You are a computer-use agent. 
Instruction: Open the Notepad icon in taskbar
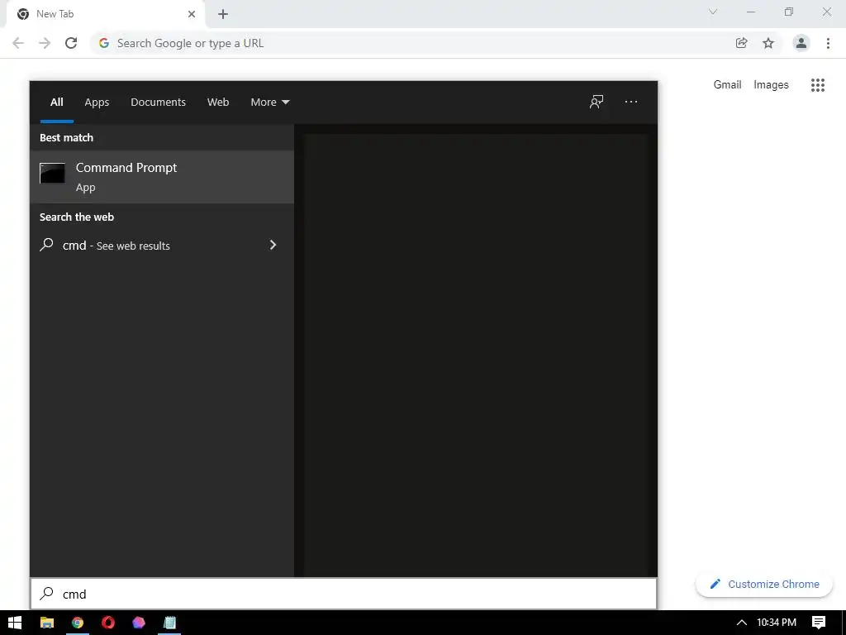[169, 623]
